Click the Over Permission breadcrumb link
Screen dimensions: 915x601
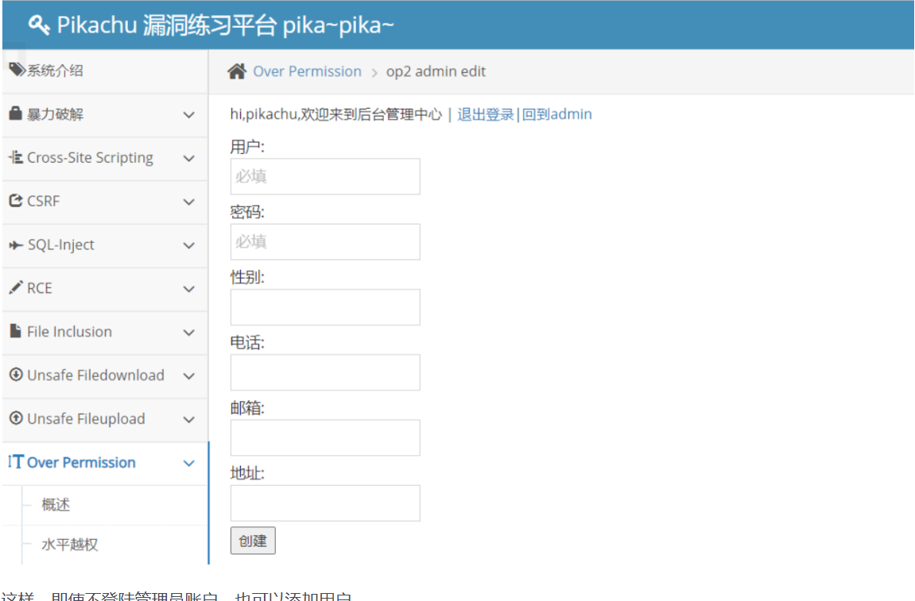tap(307, 71)
